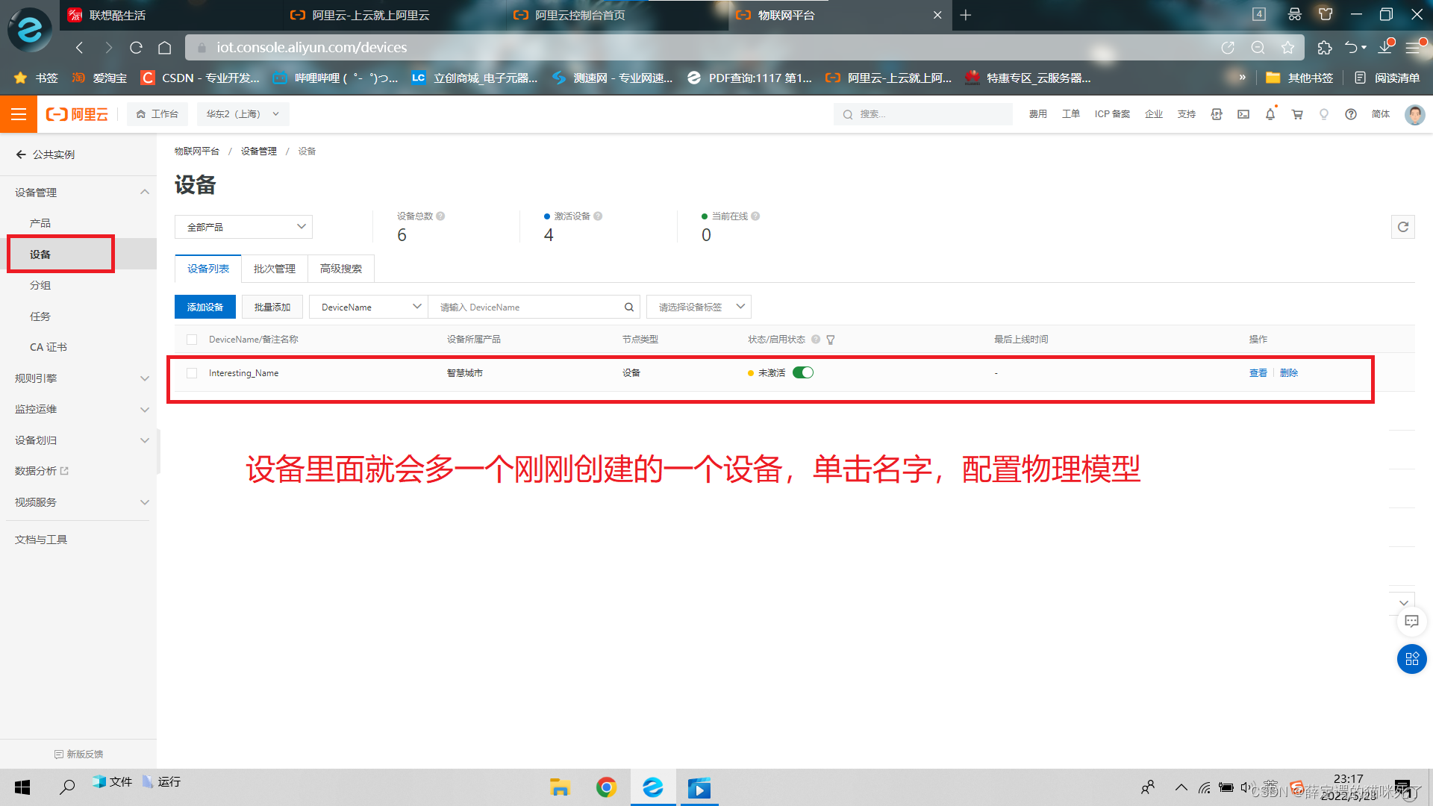The width and height of the screenshot is (1433, 806).
Task: Switch to the 高级搜索 tab
Action: pyautogui.click(x=341, y=269)
